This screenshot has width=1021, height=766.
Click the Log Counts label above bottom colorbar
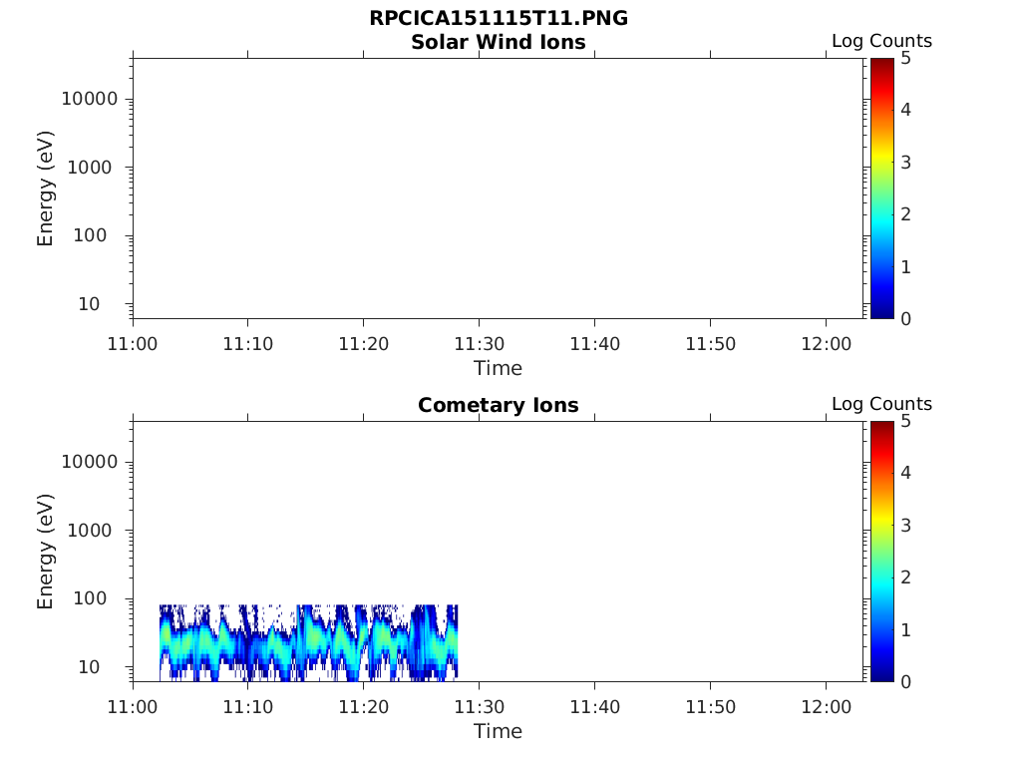(881, 404)
